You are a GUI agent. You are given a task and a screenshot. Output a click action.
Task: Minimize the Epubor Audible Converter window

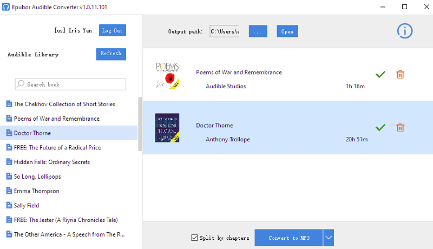click(x=383, y=7)
